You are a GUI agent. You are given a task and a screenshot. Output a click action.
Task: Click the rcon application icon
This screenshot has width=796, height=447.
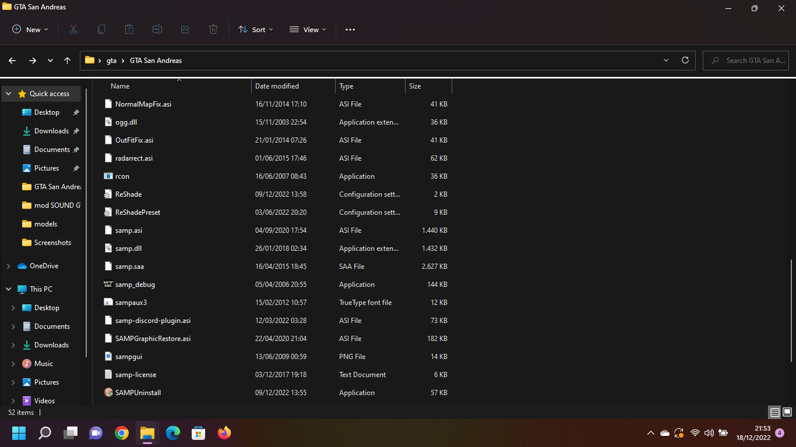[108, 176]
